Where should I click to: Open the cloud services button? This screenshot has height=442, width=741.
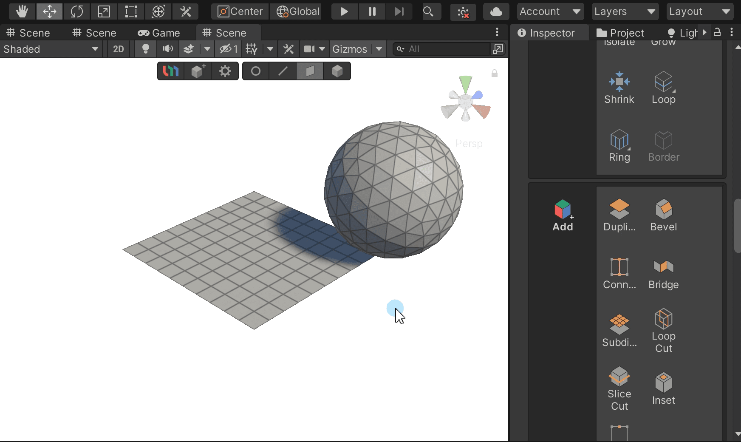[x=496, y=11]
